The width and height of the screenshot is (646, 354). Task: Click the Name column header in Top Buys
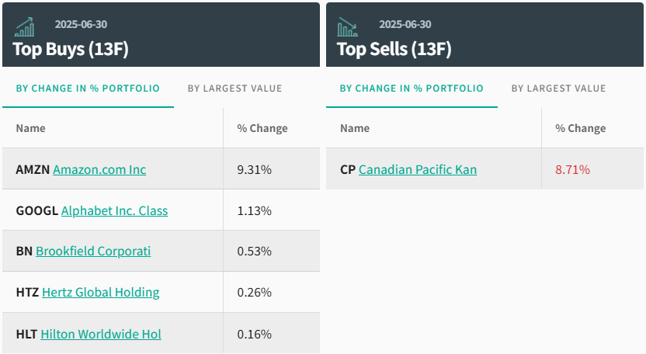click(31, 128)
